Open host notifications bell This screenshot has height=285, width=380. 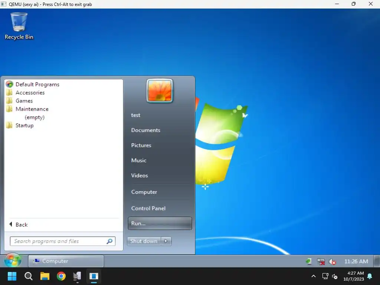tap(370, 276)
